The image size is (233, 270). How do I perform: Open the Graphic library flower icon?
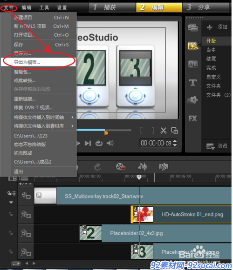pos(193,100)
